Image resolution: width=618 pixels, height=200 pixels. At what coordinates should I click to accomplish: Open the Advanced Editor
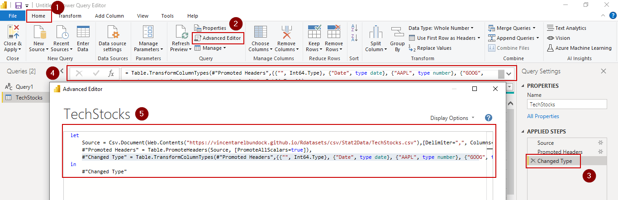pos(218,38)
